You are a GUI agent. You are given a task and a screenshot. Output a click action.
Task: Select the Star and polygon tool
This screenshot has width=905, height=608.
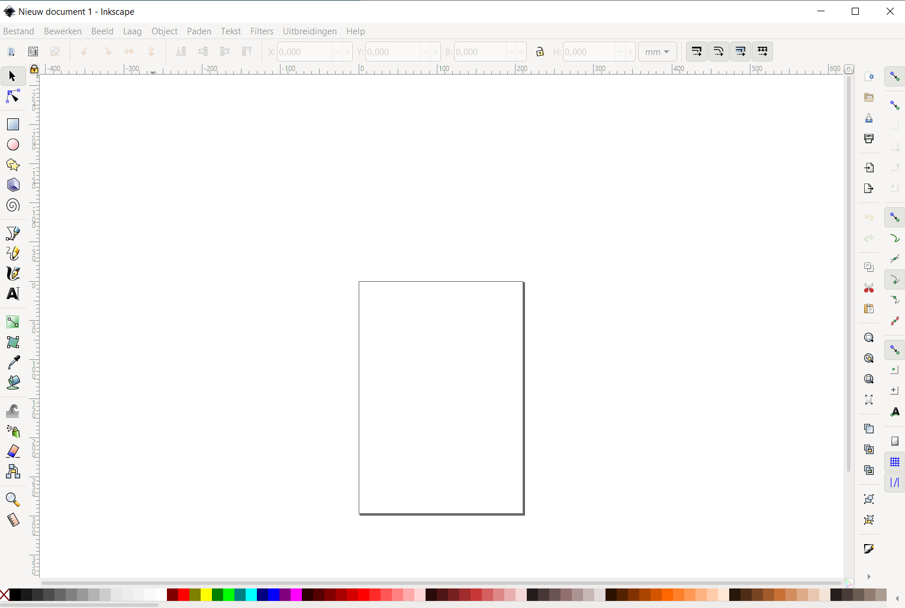13,165
